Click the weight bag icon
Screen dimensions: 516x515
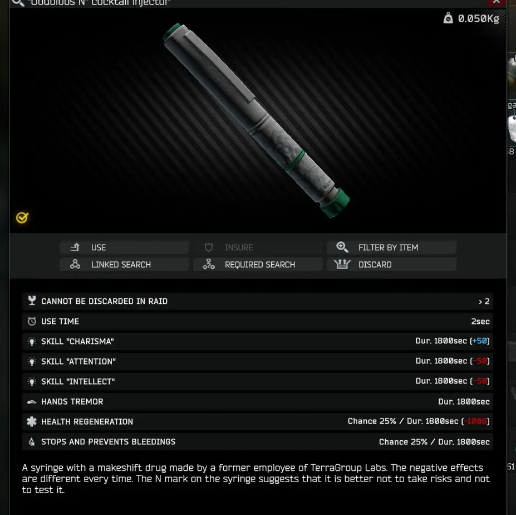coord(448,18)
